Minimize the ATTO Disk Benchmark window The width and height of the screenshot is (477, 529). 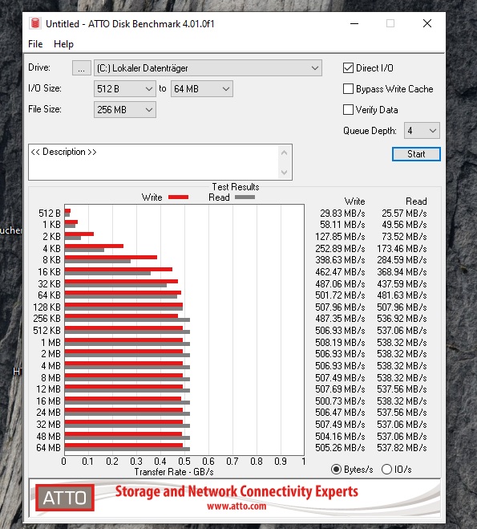(x=354, y=23)
